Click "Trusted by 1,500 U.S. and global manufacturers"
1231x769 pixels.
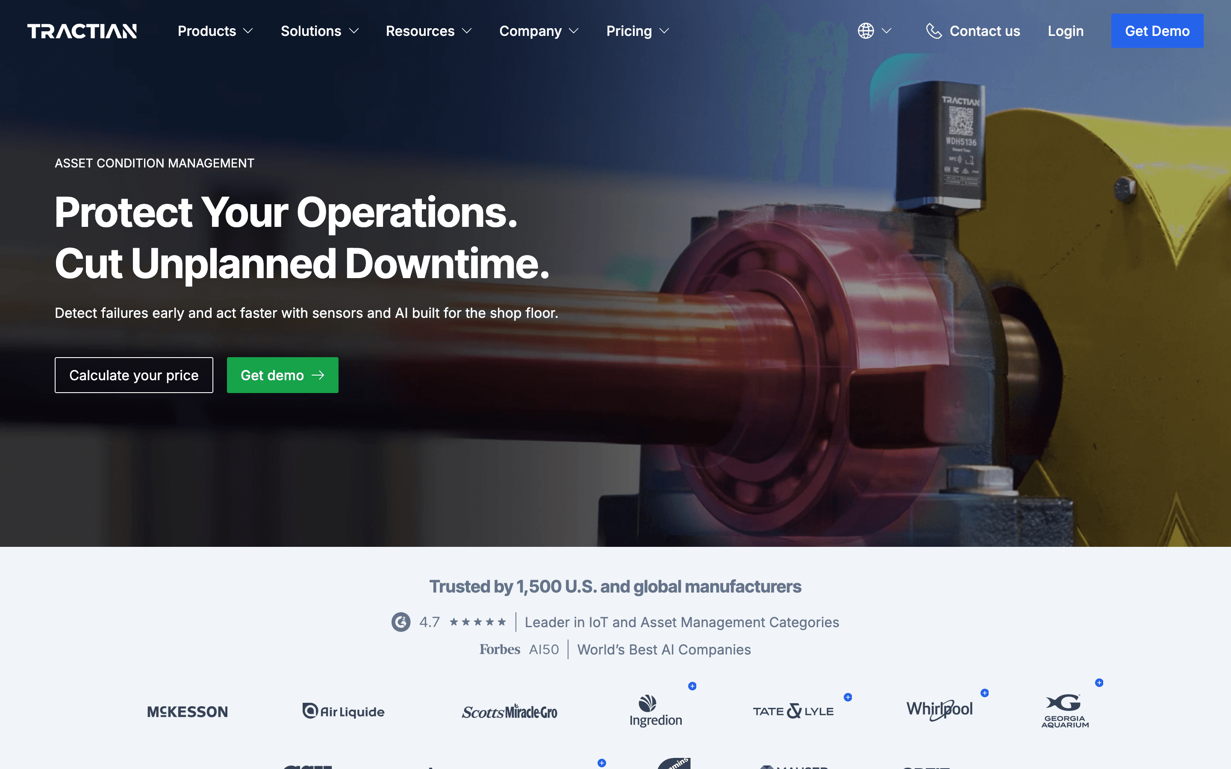tap(615, 587)
